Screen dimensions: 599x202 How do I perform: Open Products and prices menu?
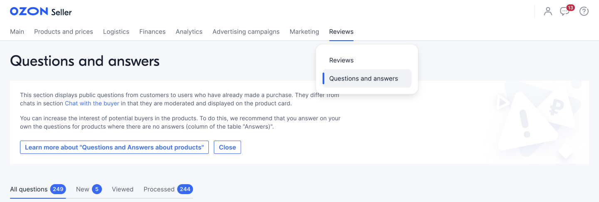[x=64, y=32]
